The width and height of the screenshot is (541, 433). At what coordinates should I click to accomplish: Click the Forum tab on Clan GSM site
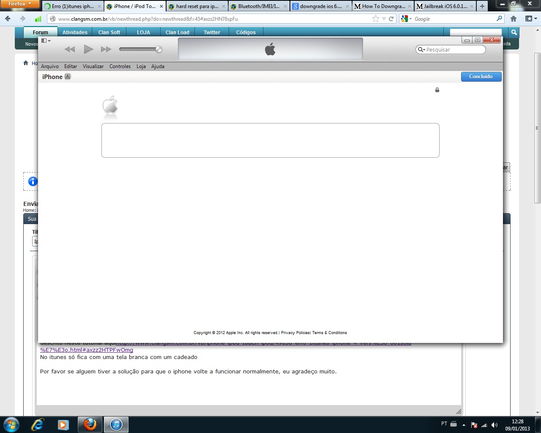pos(40,33)
